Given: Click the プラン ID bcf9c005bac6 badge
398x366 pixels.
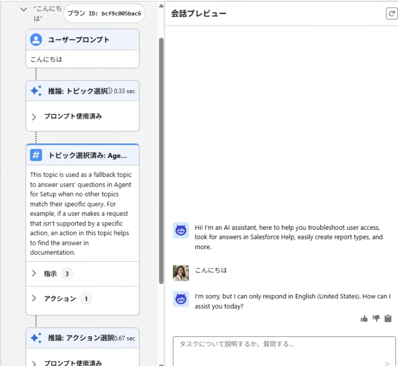Looking at the screenshot, I should [104, 14].
